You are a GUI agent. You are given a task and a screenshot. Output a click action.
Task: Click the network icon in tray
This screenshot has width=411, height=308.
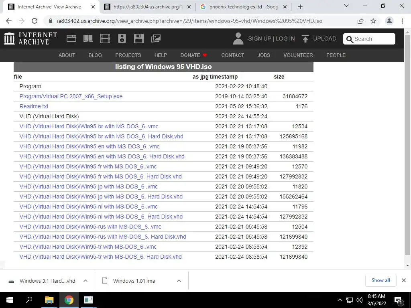tap(350, 300)
